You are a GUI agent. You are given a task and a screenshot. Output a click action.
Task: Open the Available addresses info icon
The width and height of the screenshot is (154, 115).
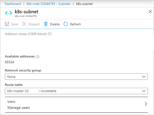pyautogui.click(x=37, y=57)
